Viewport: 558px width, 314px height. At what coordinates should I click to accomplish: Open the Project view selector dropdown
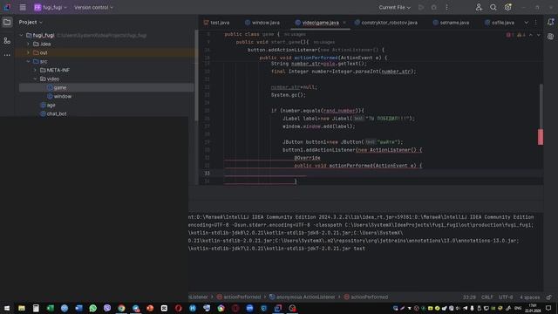(31, 22)
